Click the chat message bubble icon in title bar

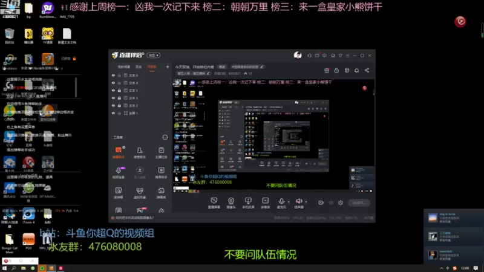324,56
